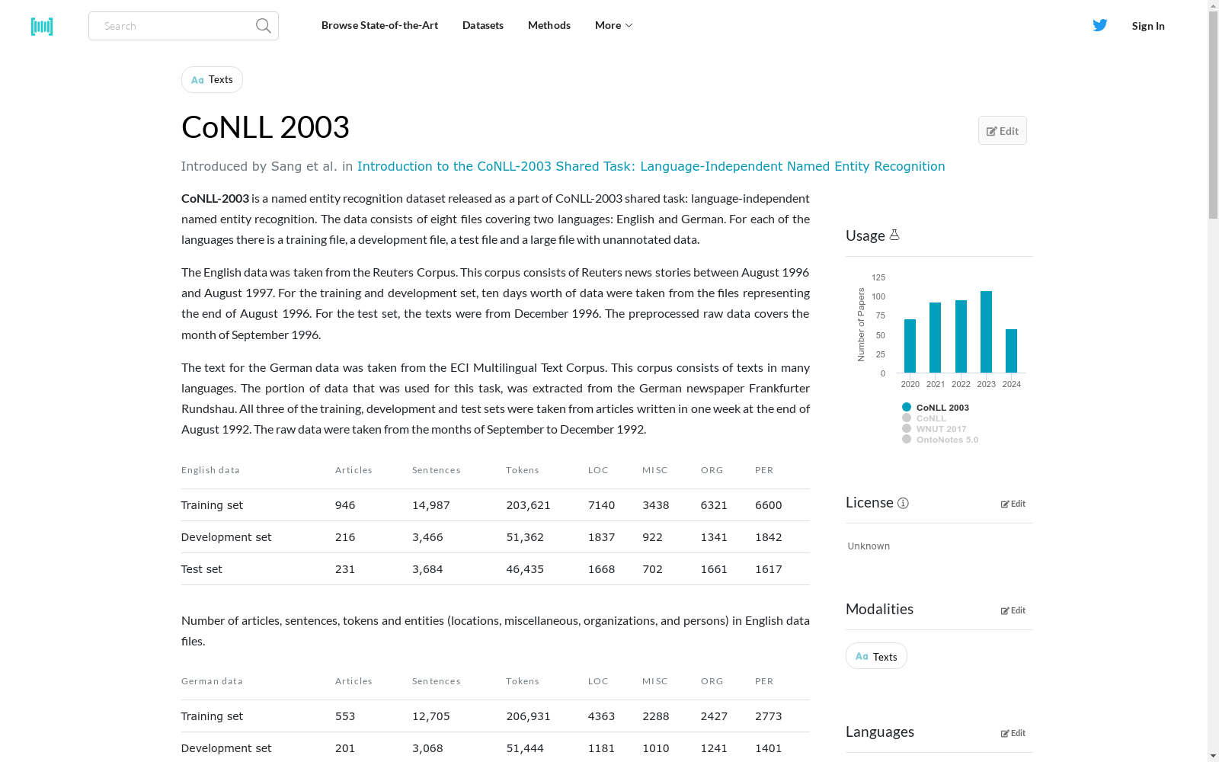This screenshot has height=762, width=1219.
Task: Open the Twitter profile via bird icon
Action: click(1099, 24)
